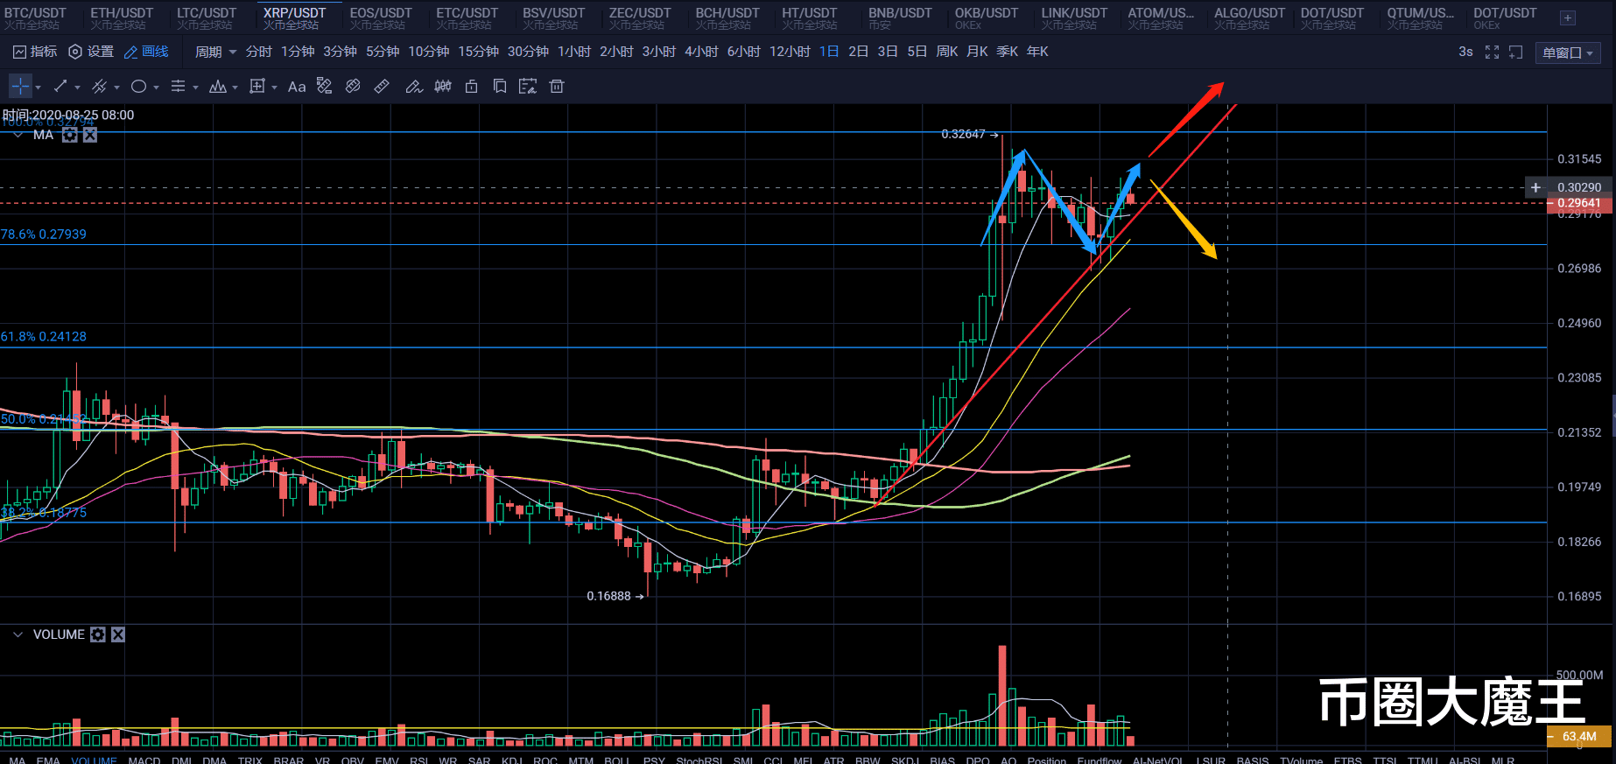1616x764 pixels.
Task: Click the candlestick style toolbar icon
Action: tap(443, 87)
